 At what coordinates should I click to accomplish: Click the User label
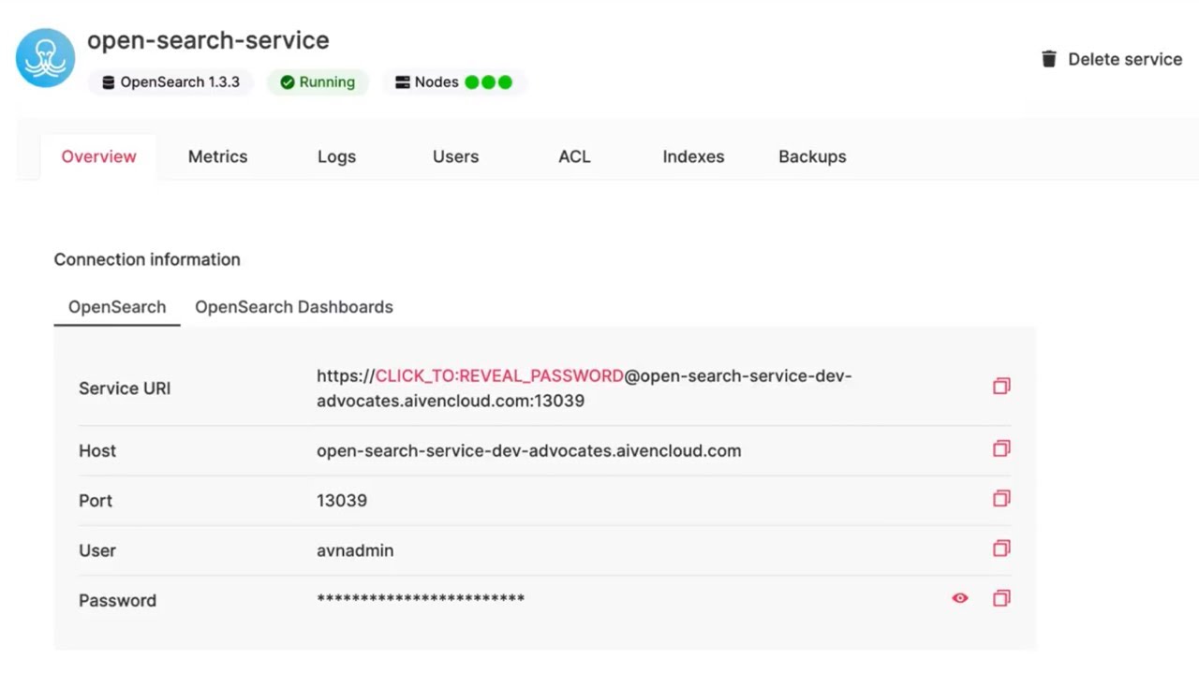[97, 550]
